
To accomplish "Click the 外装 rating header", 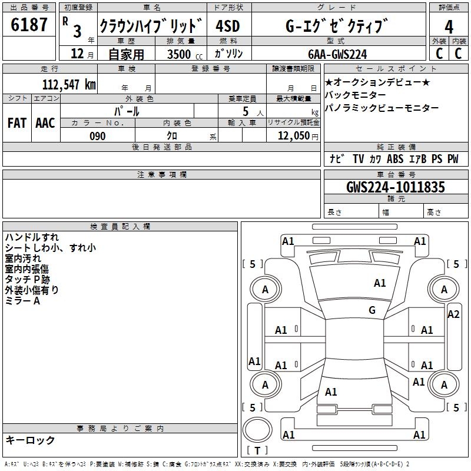I will 439,41.
